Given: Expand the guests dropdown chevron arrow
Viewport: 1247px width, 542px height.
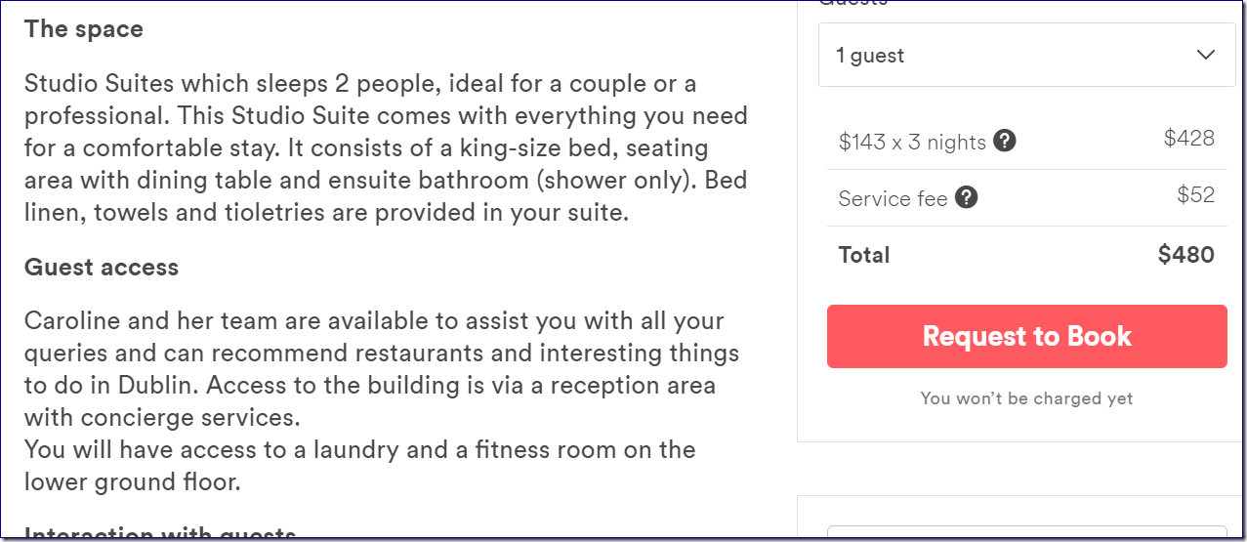Looking at the screenshot, I should click(1206, 56).
